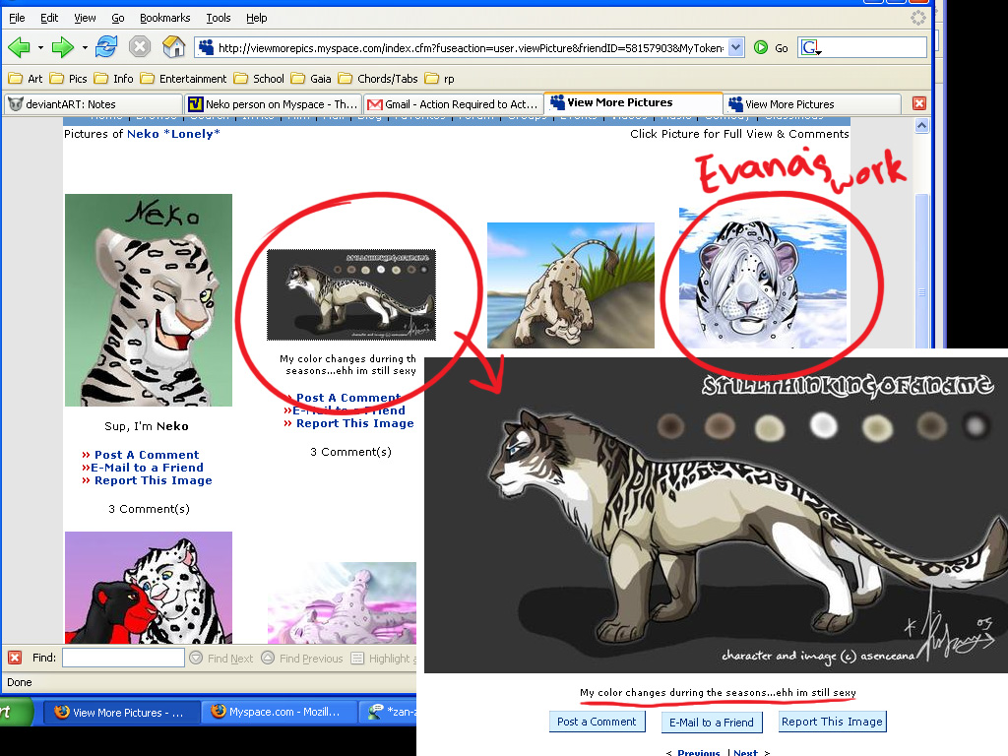1008x756 pixels.
Task: Click the E-Mail to a Friend button in enlarged view
Action: tap(711, 723)
